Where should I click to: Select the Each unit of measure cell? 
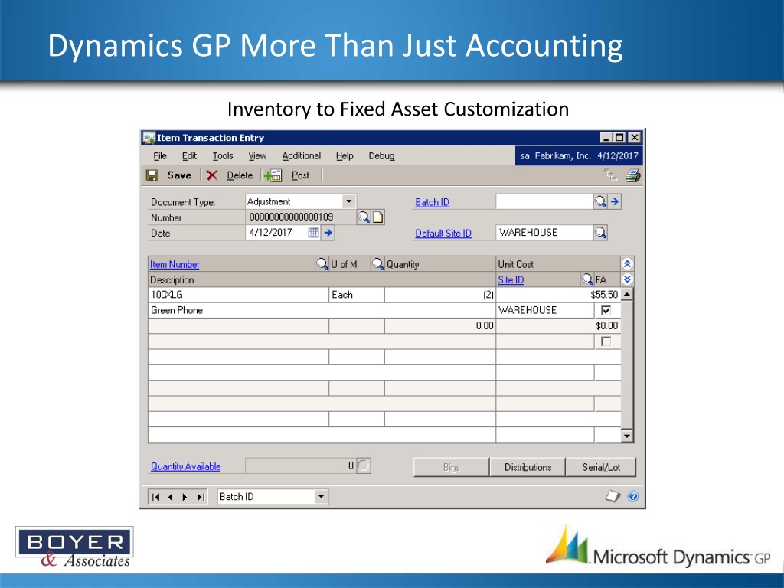(357, 295)
